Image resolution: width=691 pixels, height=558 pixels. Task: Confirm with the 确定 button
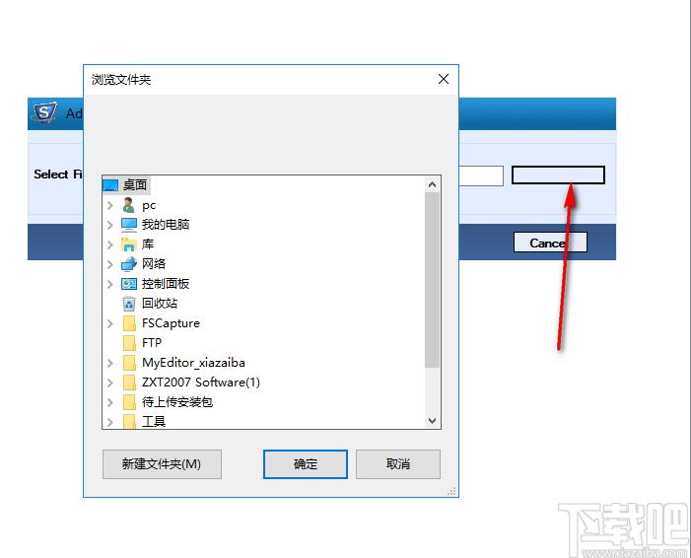pos(305,464)
